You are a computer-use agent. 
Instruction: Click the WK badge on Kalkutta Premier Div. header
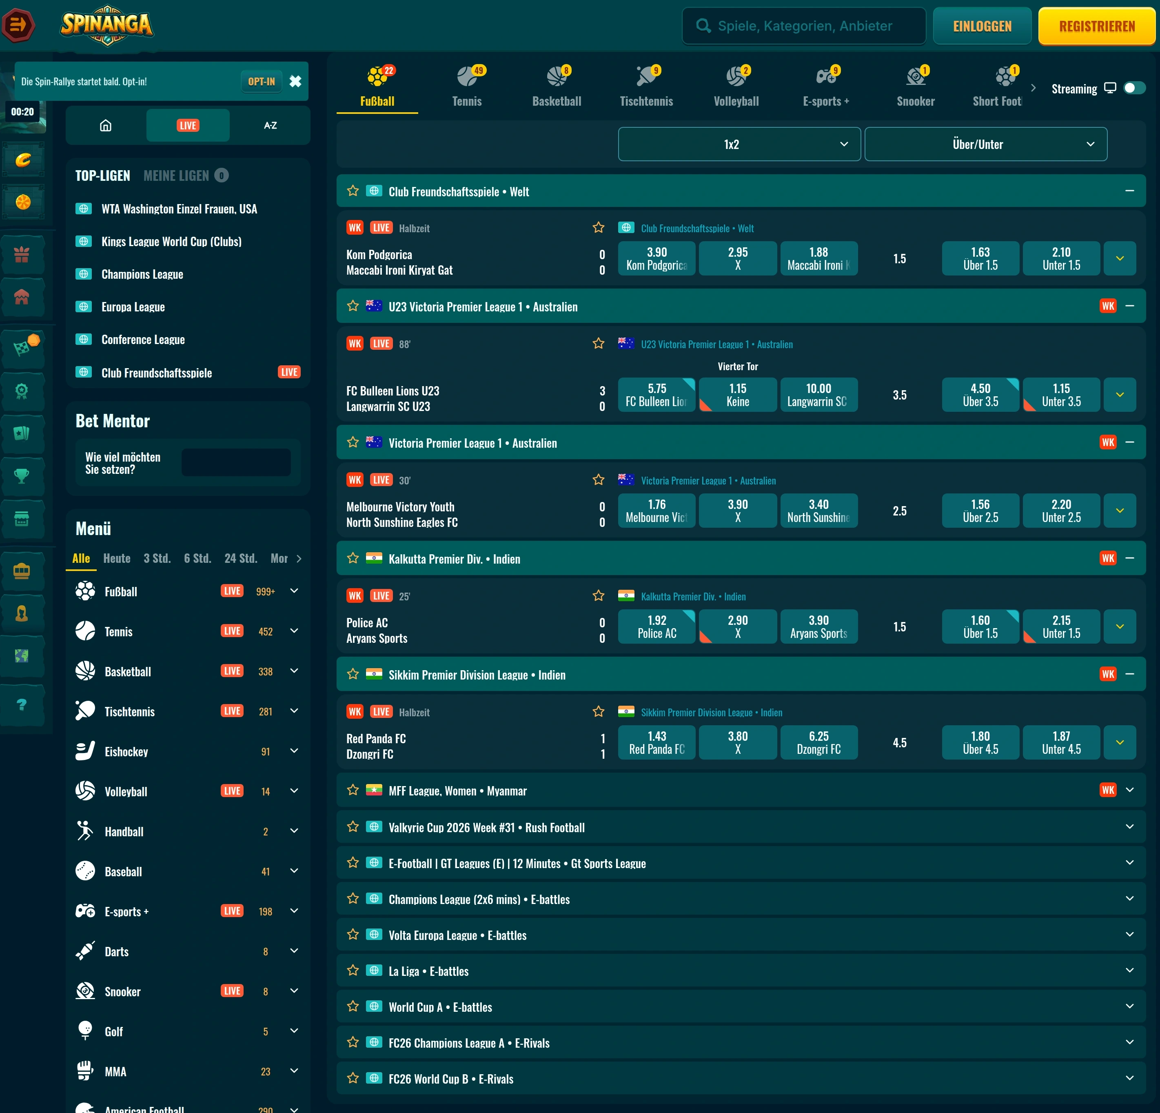pos(1108,558)
